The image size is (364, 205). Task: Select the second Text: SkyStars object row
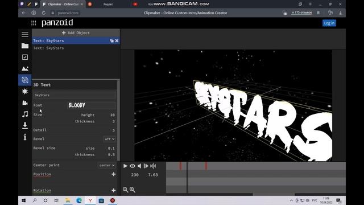click(76, 48)
